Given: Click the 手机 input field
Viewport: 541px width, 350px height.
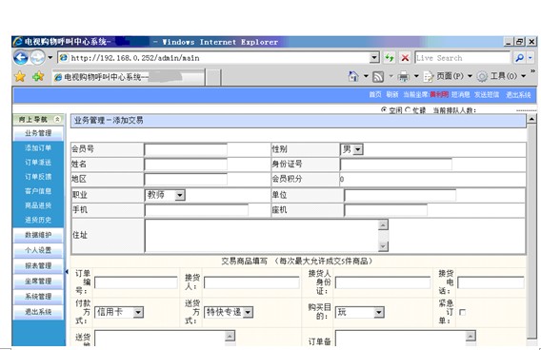Looking at the screenshot, I should click(x=196, y=210).
